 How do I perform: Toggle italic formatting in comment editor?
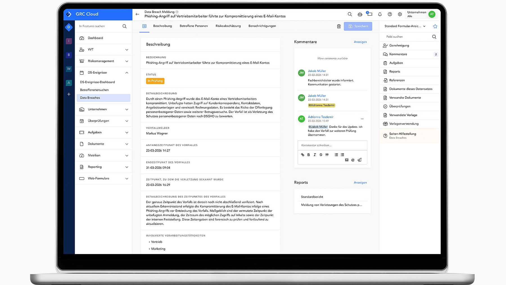click(315, 155)
